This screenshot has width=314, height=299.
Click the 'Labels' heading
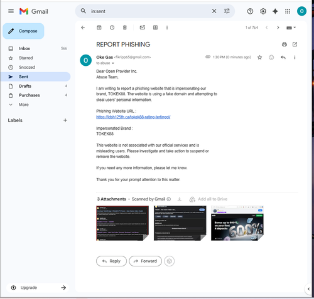15,120
